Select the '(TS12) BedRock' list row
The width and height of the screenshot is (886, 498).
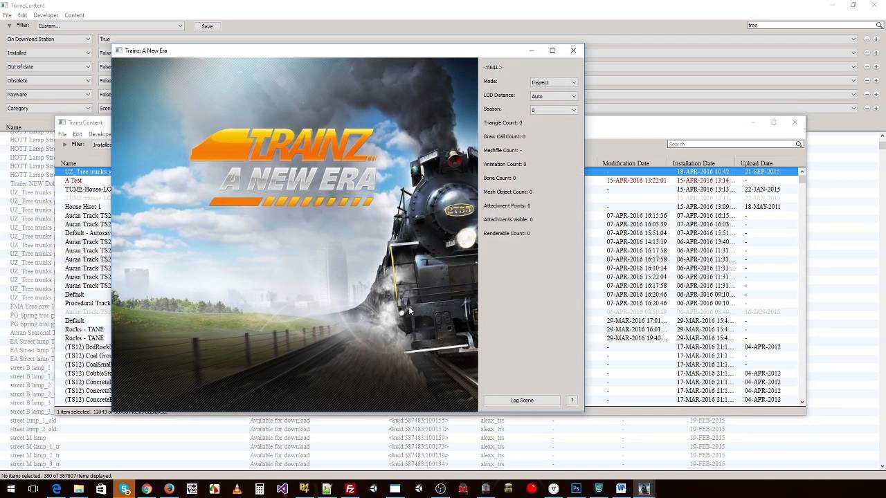pyautogui.click(x=88, y=347)
